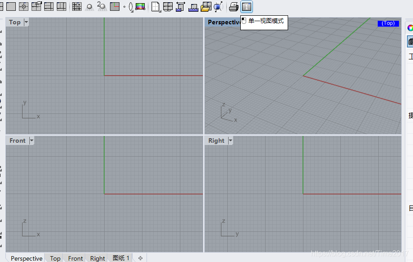The image size is (413, 262).
Task: Click the synchronize views grid icon
Action: click(x=77, y=7)
